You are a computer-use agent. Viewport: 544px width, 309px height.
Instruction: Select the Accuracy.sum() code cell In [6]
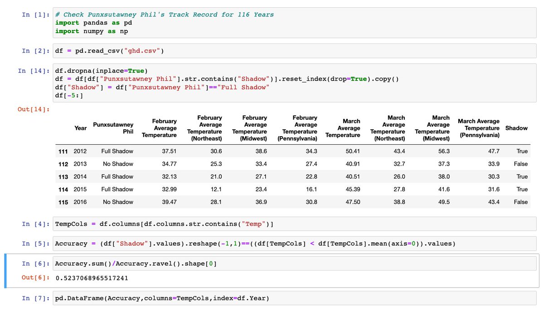296,264
